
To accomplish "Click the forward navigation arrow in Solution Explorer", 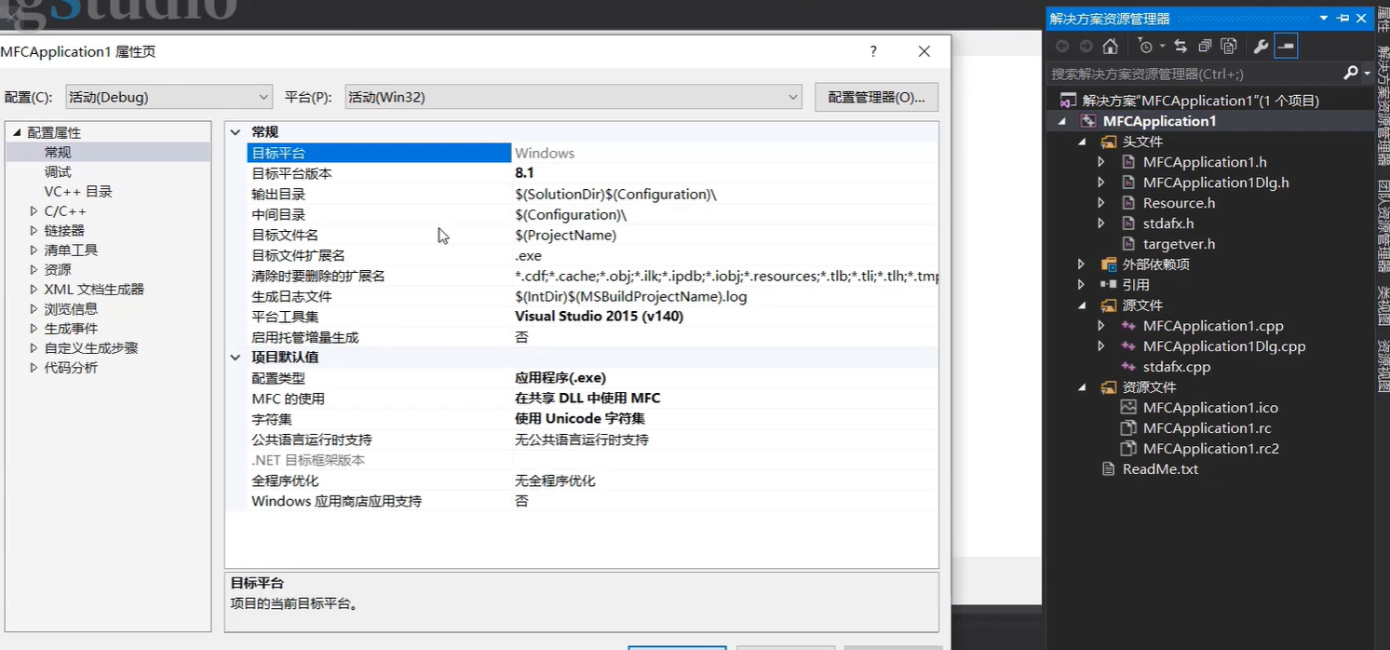I will point(1085,45).
